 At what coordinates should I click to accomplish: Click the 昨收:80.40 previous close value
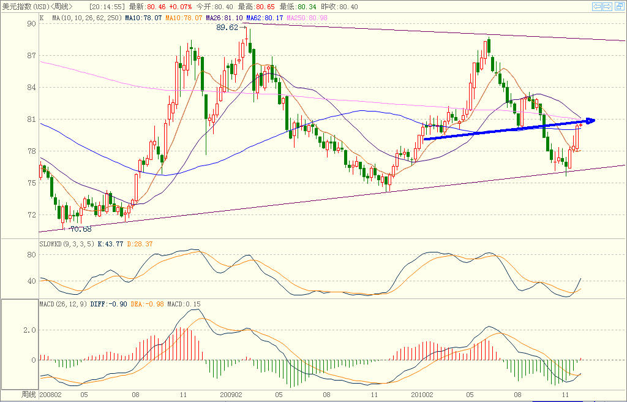coord(339,7)
